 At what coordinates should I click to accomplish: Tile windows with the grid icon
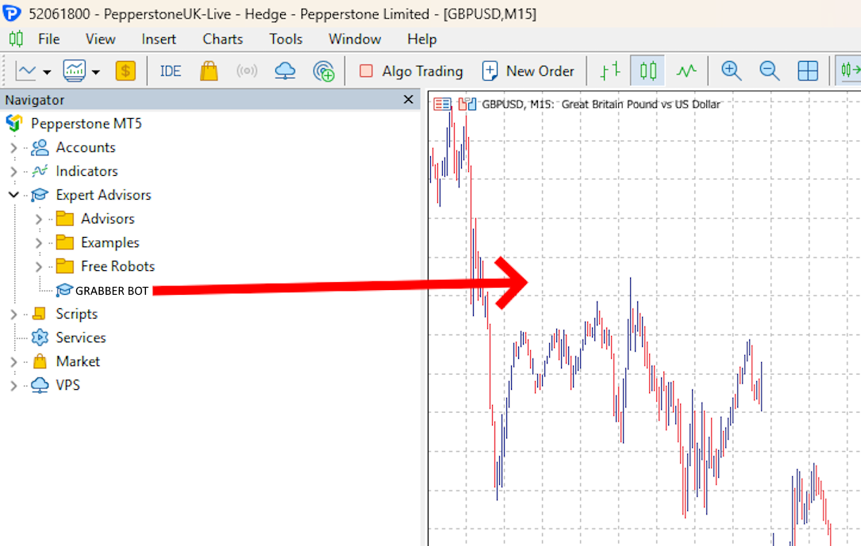tap(808, 71)
